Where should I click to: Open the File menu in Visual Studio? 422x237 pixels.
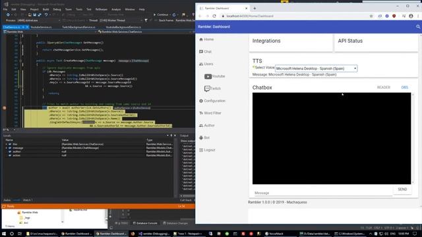5,9
